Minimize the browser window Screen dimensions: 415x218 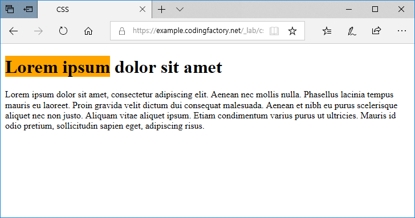click(349, 10)
